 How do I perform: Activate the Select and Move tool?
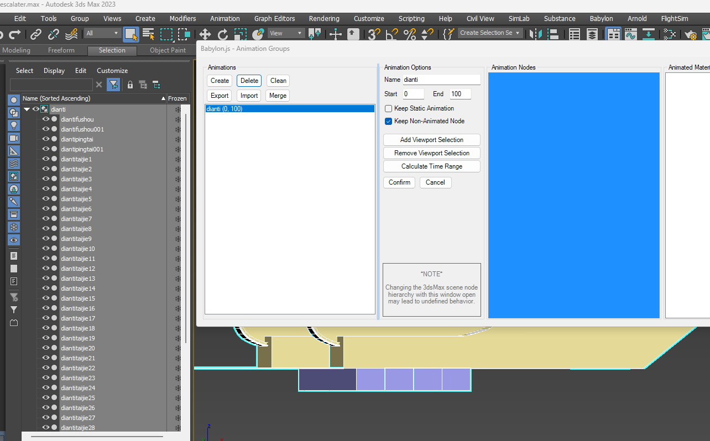[x=205, y=34]
